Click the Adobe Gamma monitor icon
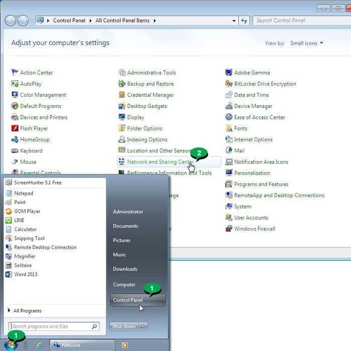 click(229, 72)
